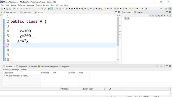Open the File menu
The width and height of the screenshot is (172, 97).
click(2, 5)
